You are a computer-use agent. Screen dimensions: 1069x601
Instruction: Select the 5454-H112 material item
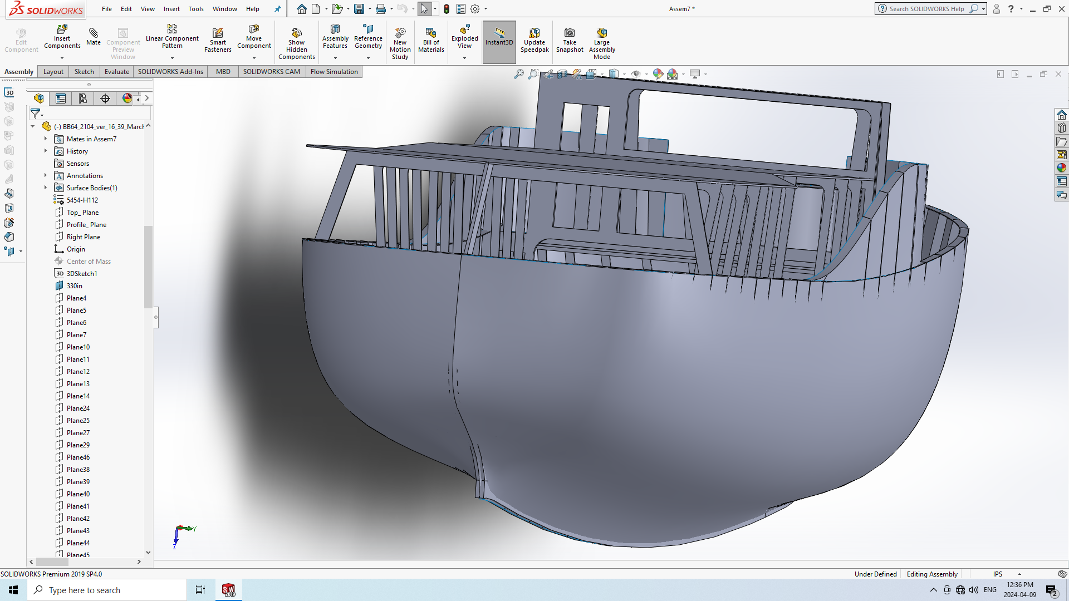pos(82,200)
